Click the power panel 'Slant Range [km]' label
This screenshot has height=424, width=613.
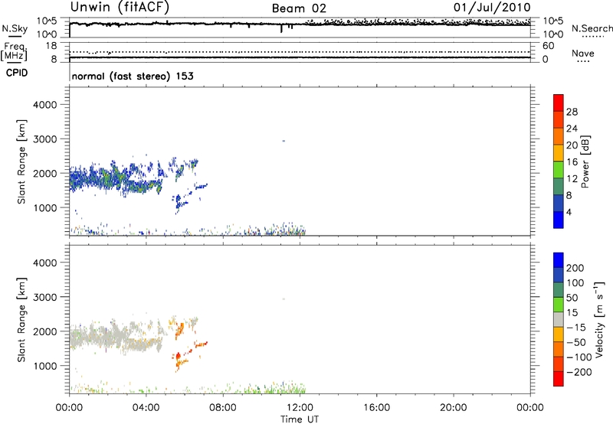click(x=21, y=161)
